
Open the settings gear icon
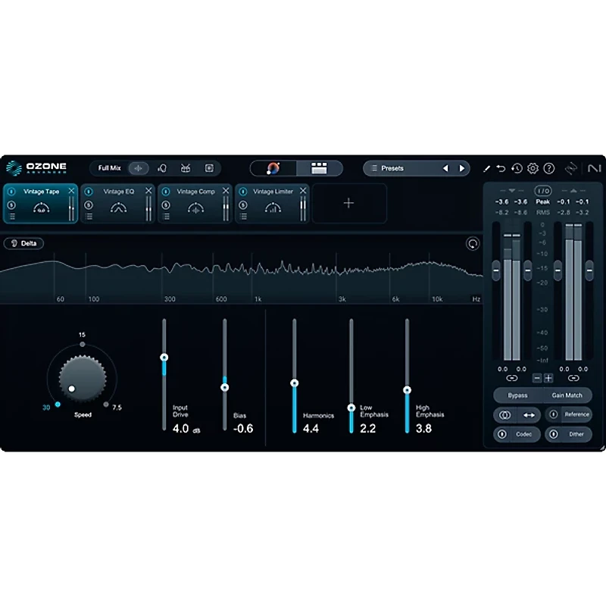533,168
